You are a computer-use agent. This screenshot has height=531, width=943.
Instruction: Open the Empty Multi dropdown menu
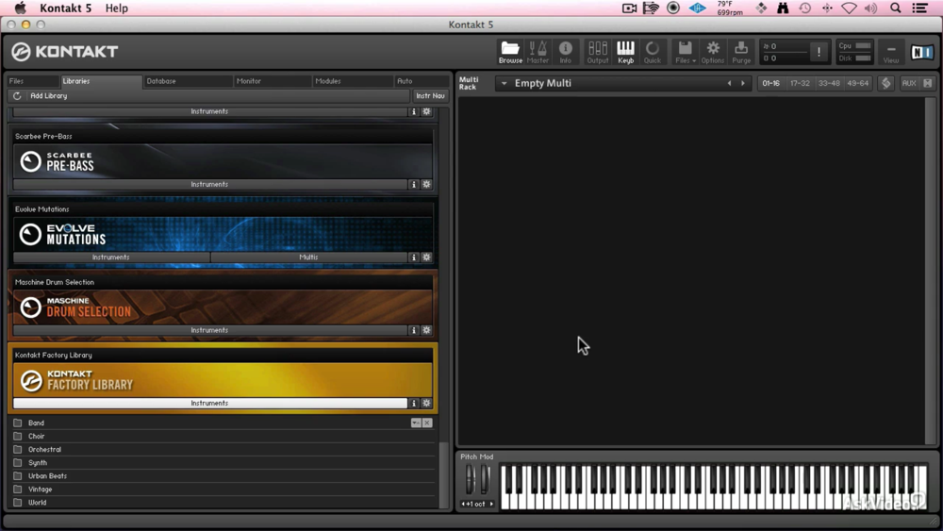(x=504, y=84)
